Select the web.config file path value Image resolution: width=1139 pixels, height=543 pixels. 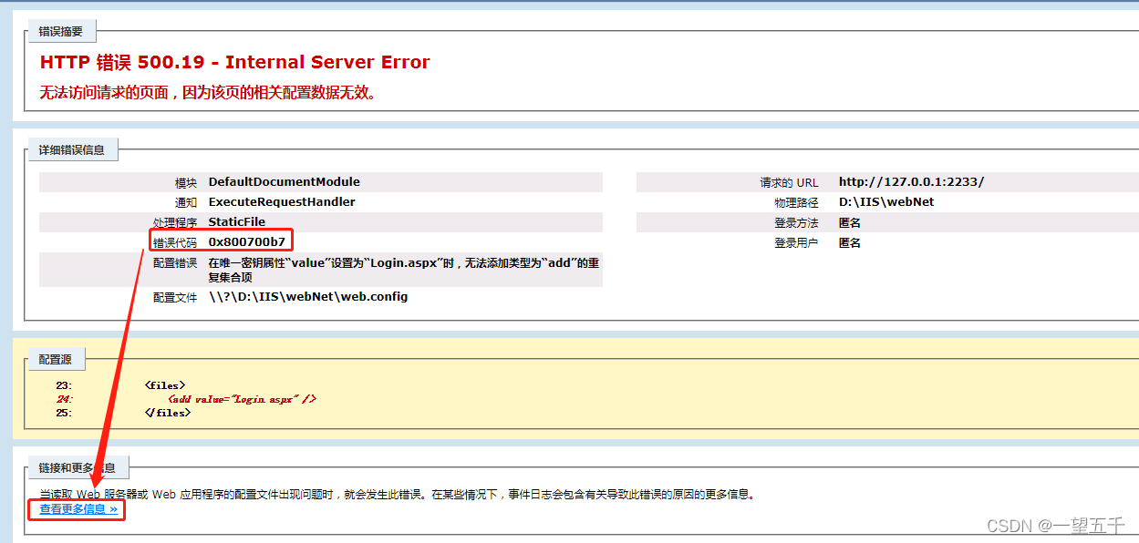tap(308, 297)
